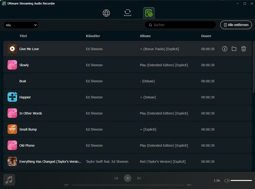Viewport: 255px width, 189px height.
Task: Select the Boat track title
Action: (23, 81)
